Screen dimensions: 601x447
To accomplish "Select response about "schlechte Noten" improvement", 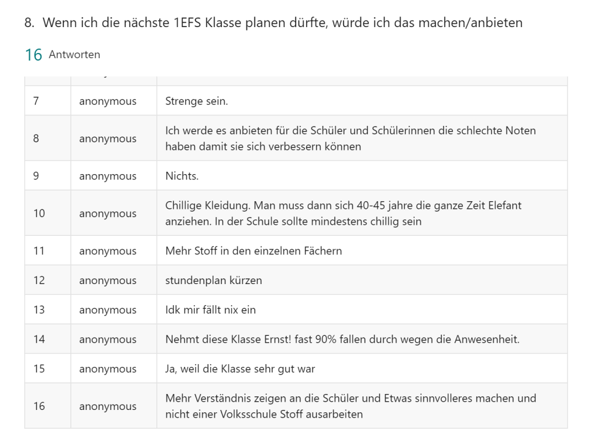I will 350,138.
